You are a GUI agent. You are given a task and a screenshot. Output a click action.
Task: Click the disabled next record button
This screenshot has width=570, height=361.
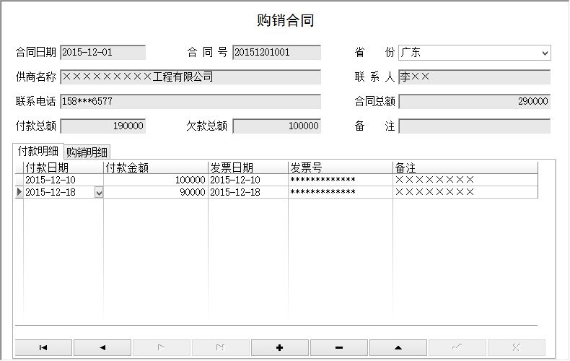tap(162, 348)
